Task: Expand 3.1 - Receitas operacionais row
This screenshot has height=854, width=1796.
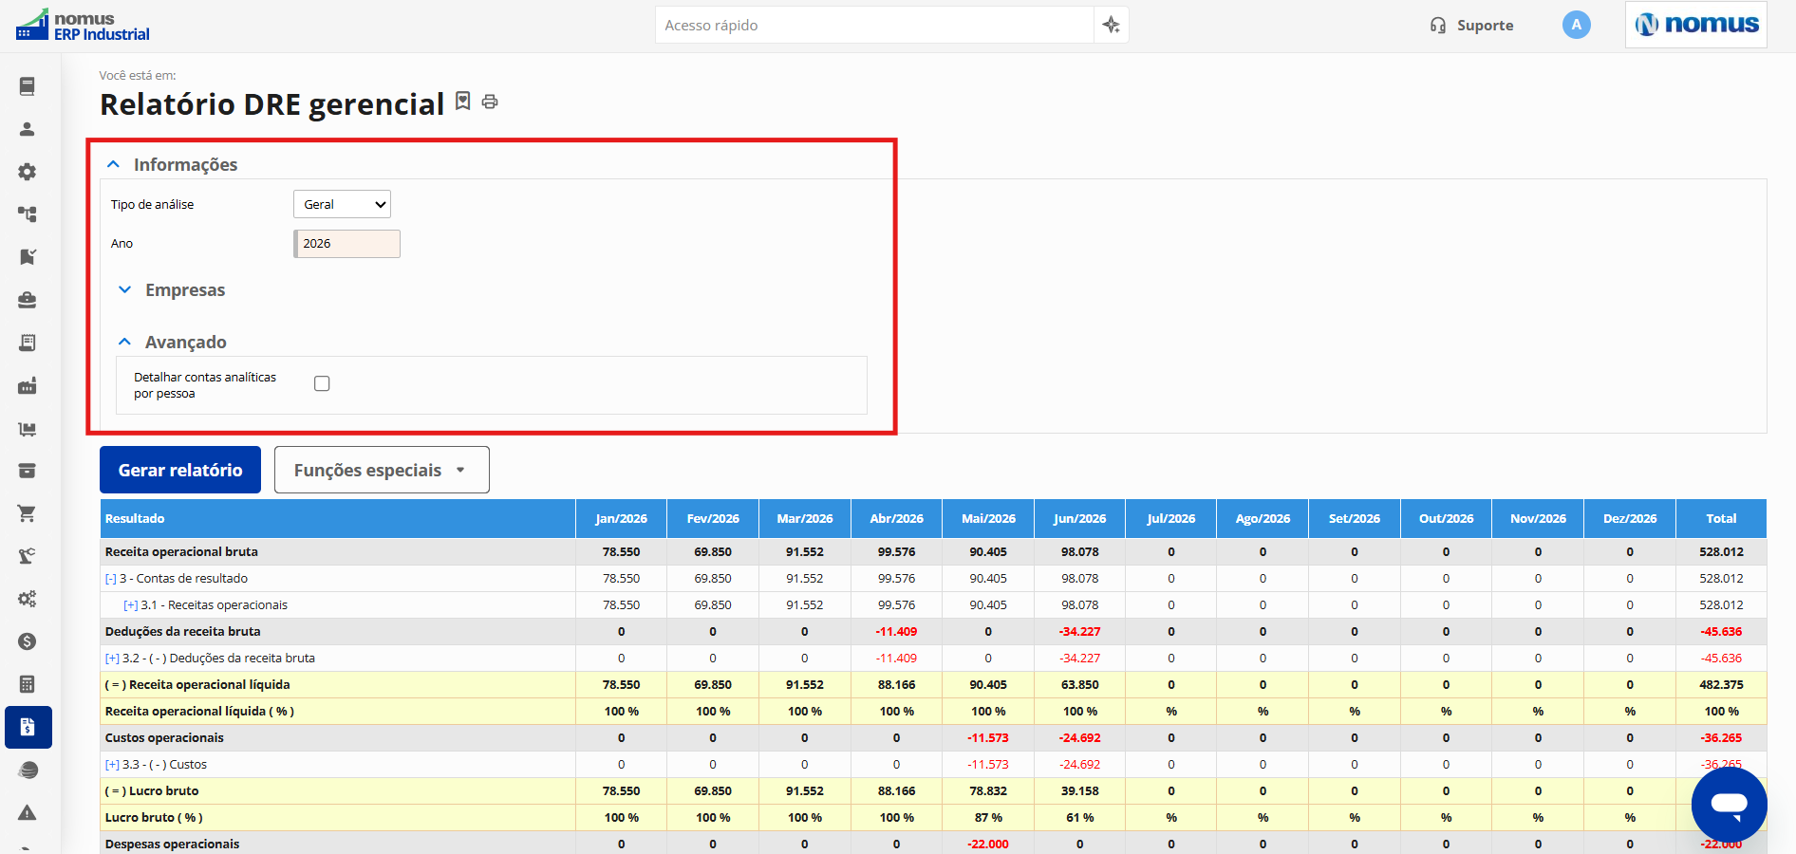Action: (x=131, y=605)
